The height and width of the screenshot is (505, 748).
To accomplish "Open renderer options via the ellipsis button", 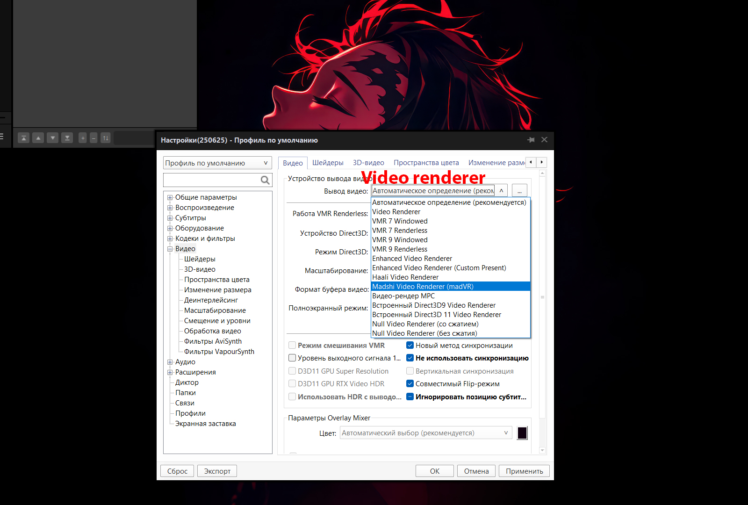I will 519,191.
